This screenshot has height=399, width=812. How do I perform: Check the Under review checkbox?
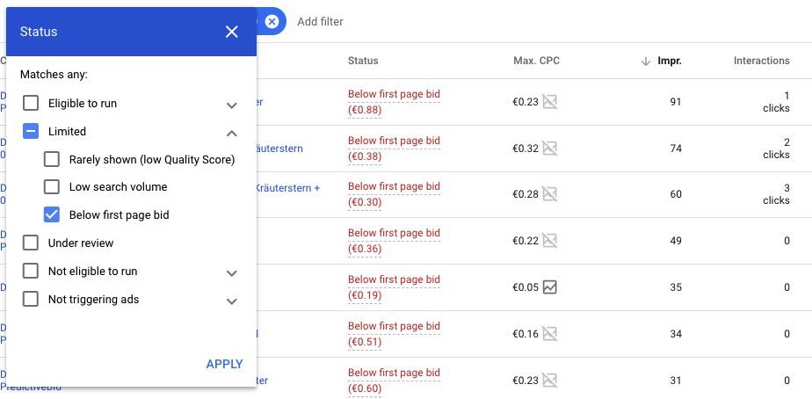pos(31,243)
